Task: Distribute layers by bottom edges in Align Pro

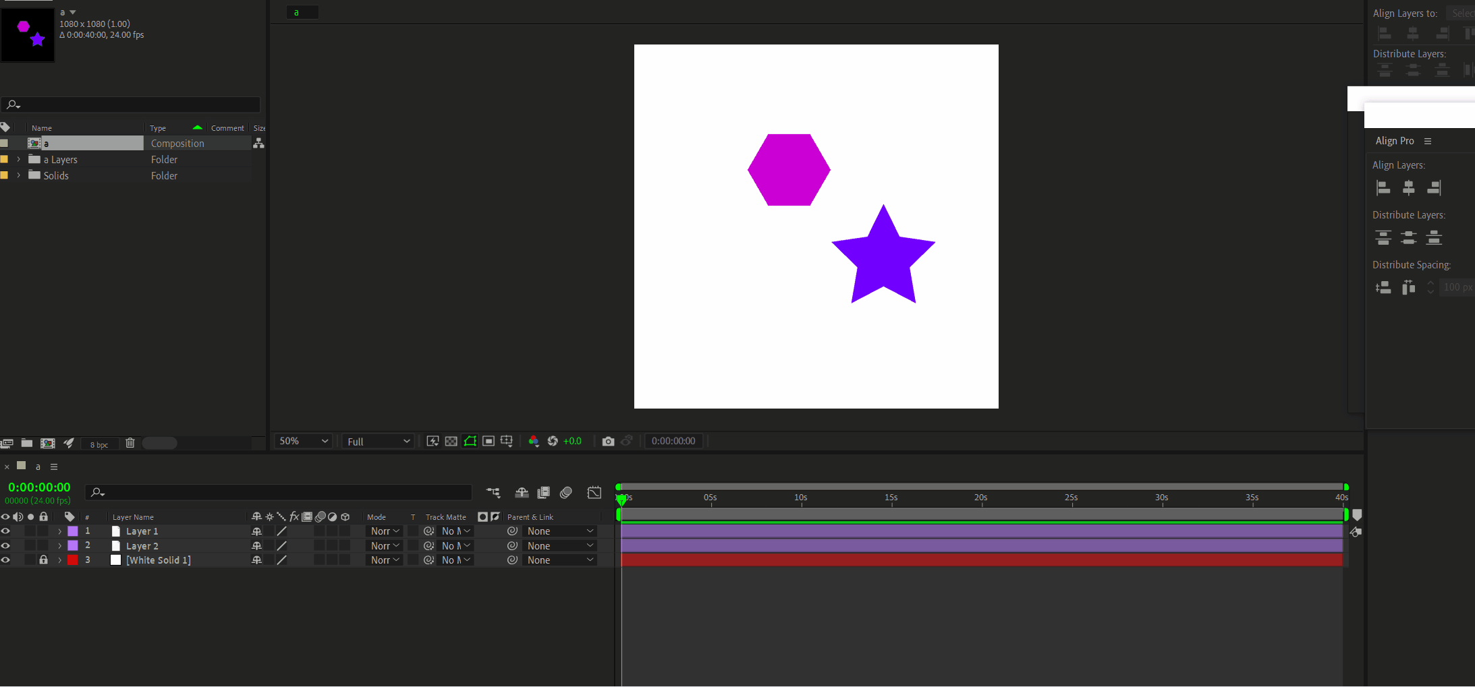Action: click(x=1434, y=238)
